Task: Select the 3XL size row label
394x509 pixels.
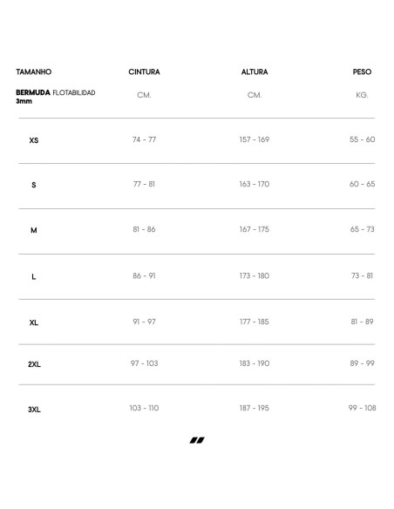Action: (34, 410)
